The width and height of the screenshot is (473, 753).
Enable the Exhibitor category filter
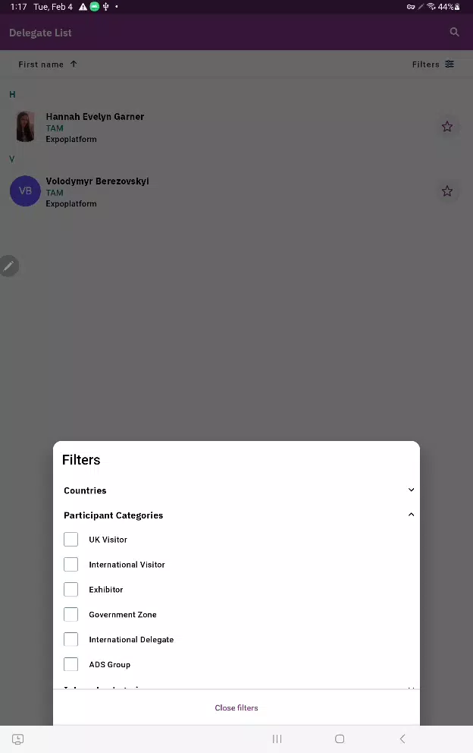71,589
